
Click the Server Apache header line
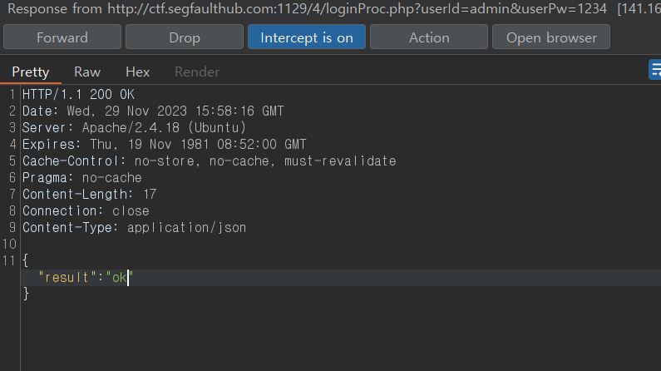click(134, 128)
